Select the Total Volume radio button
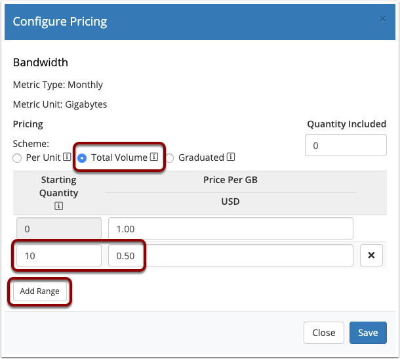The width and height of the screenshot is (400, 359). [82, 158]
